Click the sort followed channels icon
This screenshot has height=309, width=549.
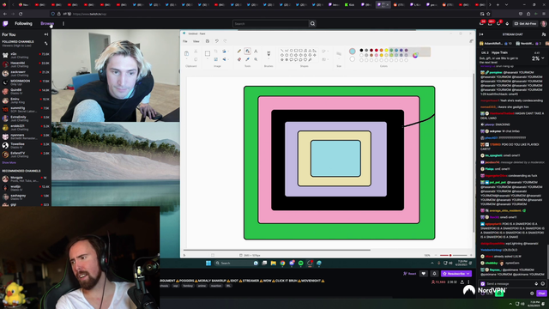45,43
